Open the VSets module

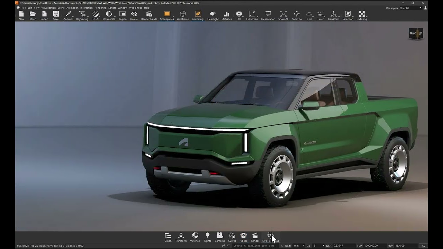tap(244, 237)
